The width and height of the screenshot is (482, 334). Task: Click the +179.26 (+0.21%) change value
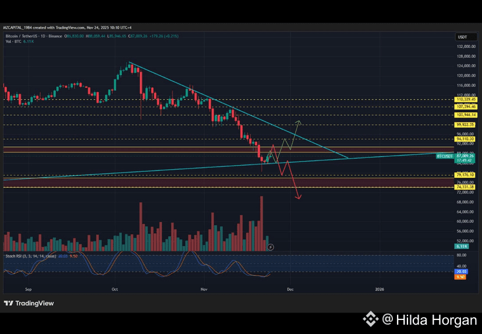coord(164,36)
